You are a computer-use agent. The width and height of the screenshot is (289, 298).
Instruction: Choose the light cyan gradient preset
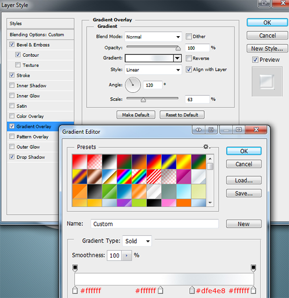pos(184,192)
